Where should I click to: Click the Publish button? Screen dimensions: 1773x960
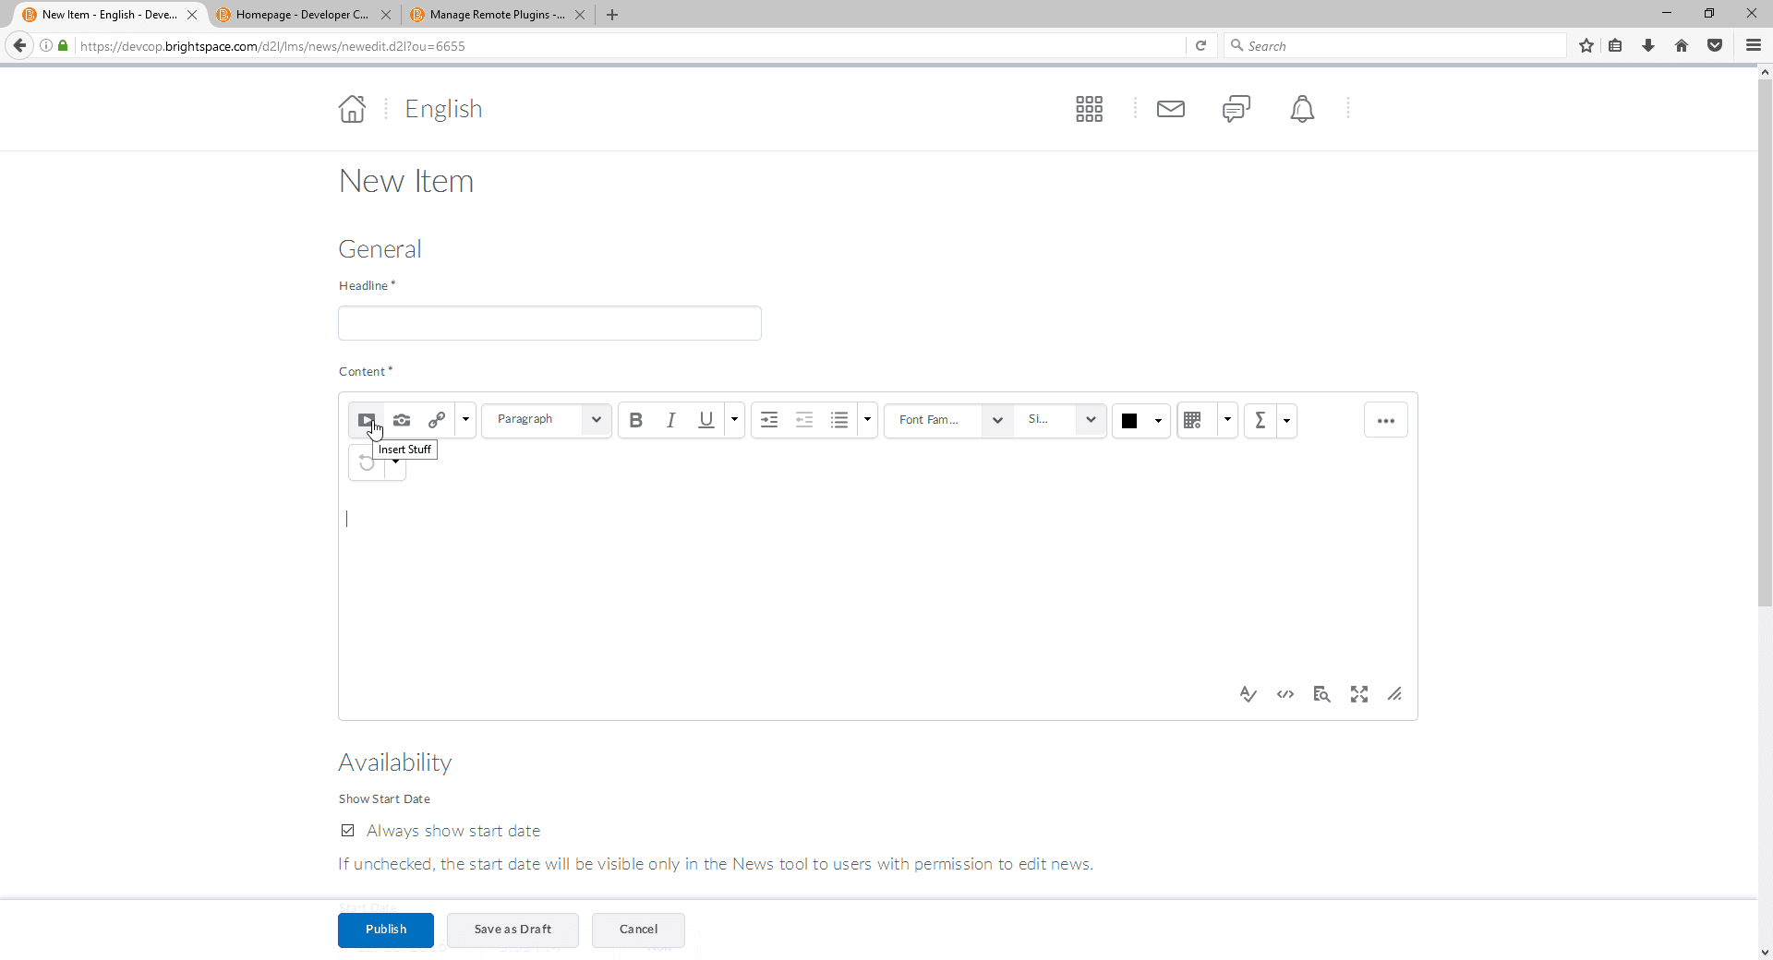pos(386,930)
